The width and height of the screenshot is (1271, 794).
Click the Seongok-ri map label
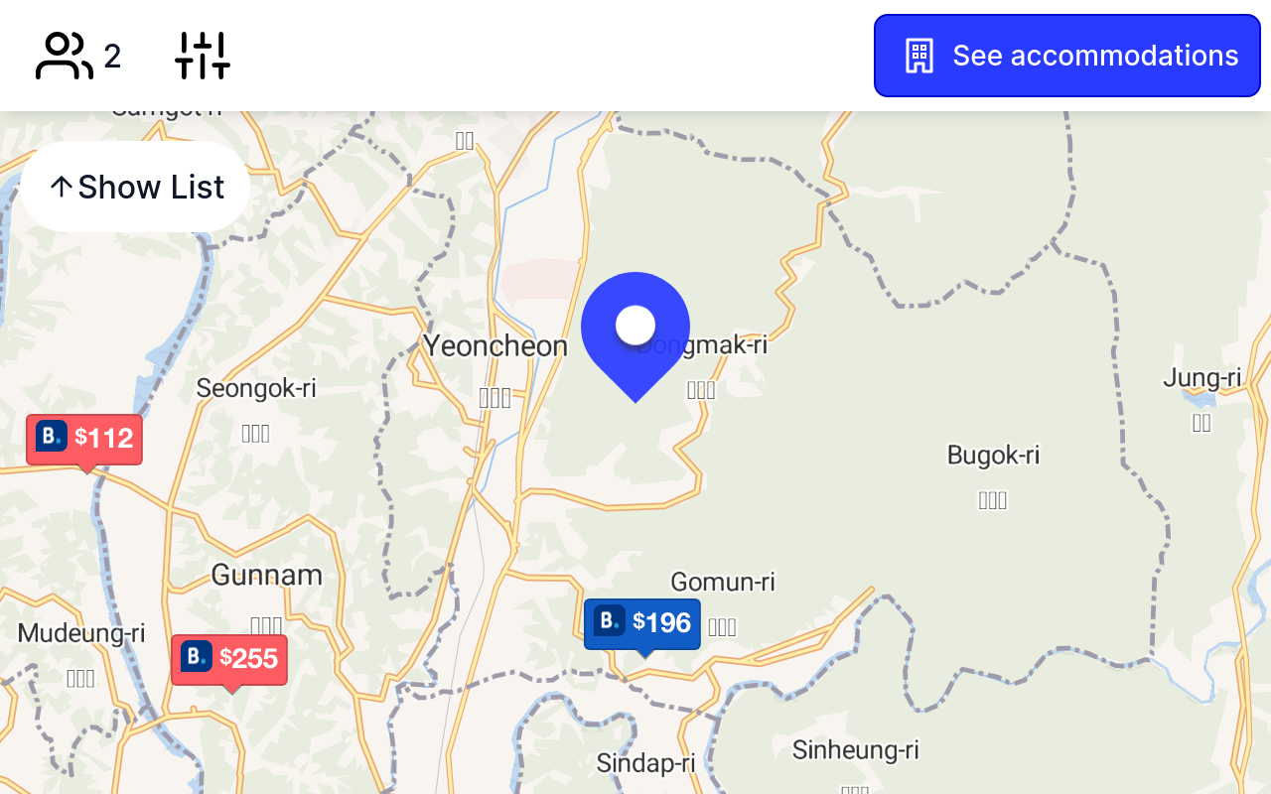tap(256, 388)
